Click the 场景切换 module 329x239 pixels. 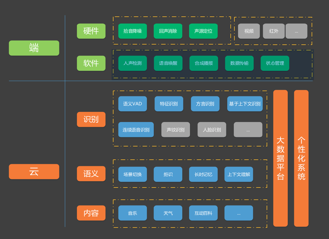point(133,174)
